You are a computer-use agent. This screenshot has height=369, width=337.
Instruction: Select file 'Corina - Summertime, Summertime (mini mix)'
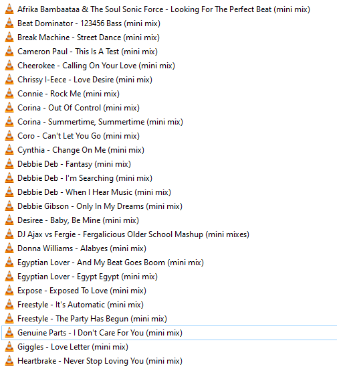[100, 122]
